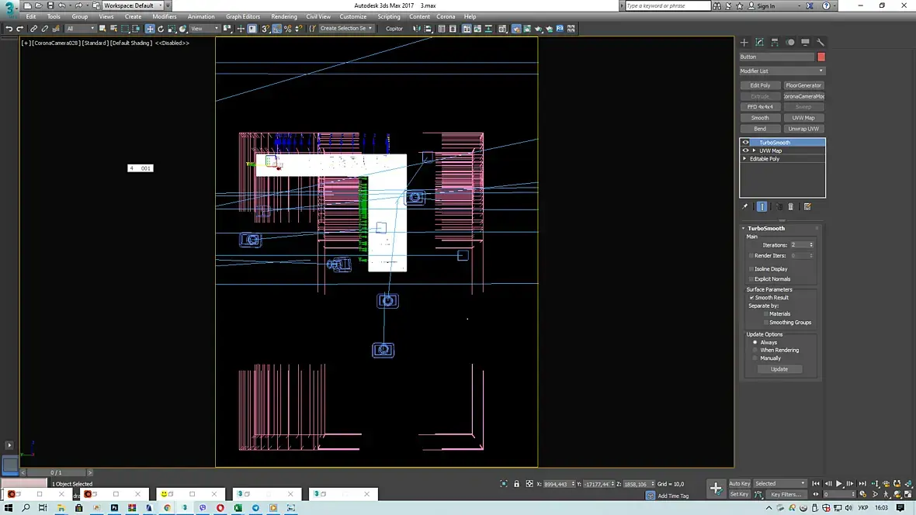Viewport: 916px width, 515px height.
Task: Expand the Editable Poly stack entry
Action: [x=744, y=159]
